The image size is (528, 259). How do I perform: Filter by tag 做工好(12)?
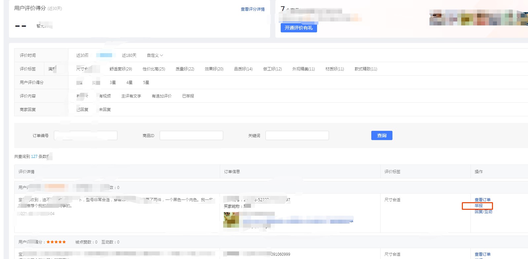pyautogui.click(x=272, y=69)
